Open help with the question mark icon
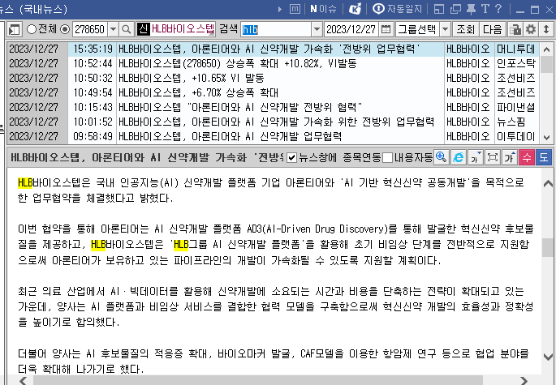Screen dimensions: 556x385 pyautogui.click(x=498, y=9)
